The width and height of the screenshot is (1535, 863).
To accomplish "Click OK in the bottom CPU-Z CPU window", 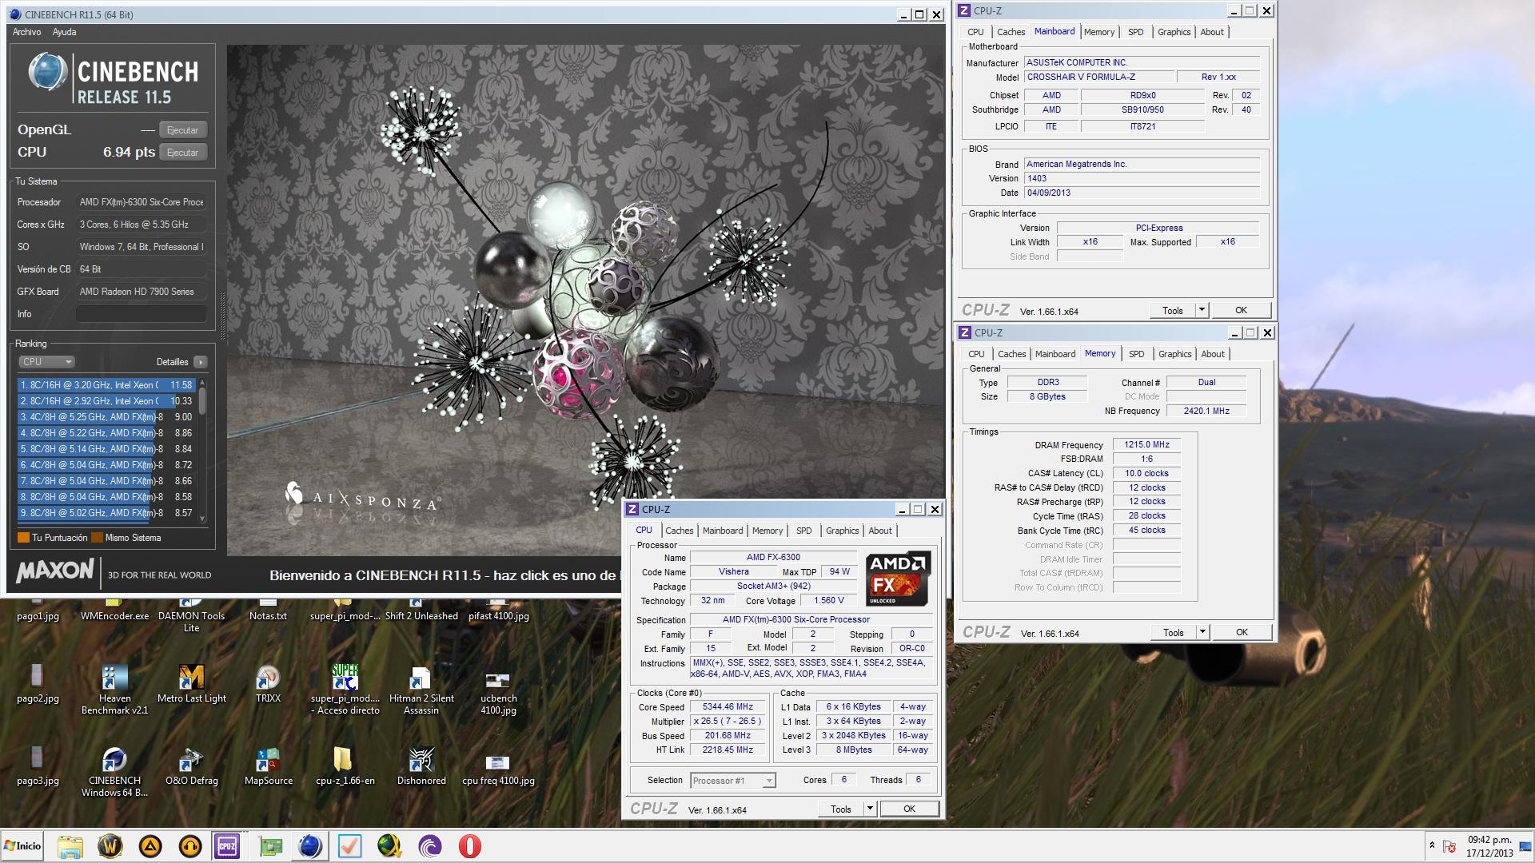I will tap(909, 809).
